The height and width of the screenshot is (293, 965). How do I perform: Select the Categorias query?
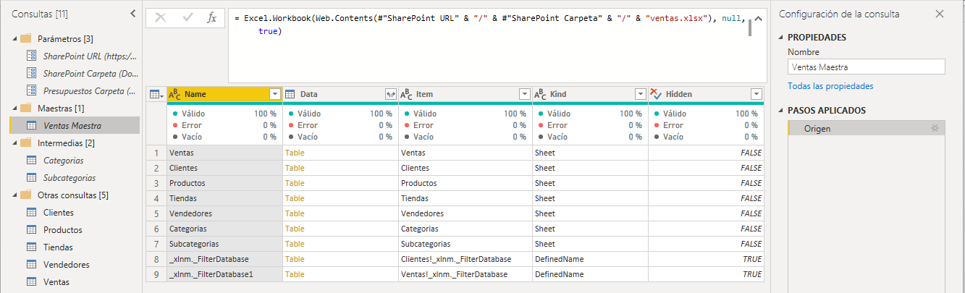pyautogui.click(x=63, y=161)
